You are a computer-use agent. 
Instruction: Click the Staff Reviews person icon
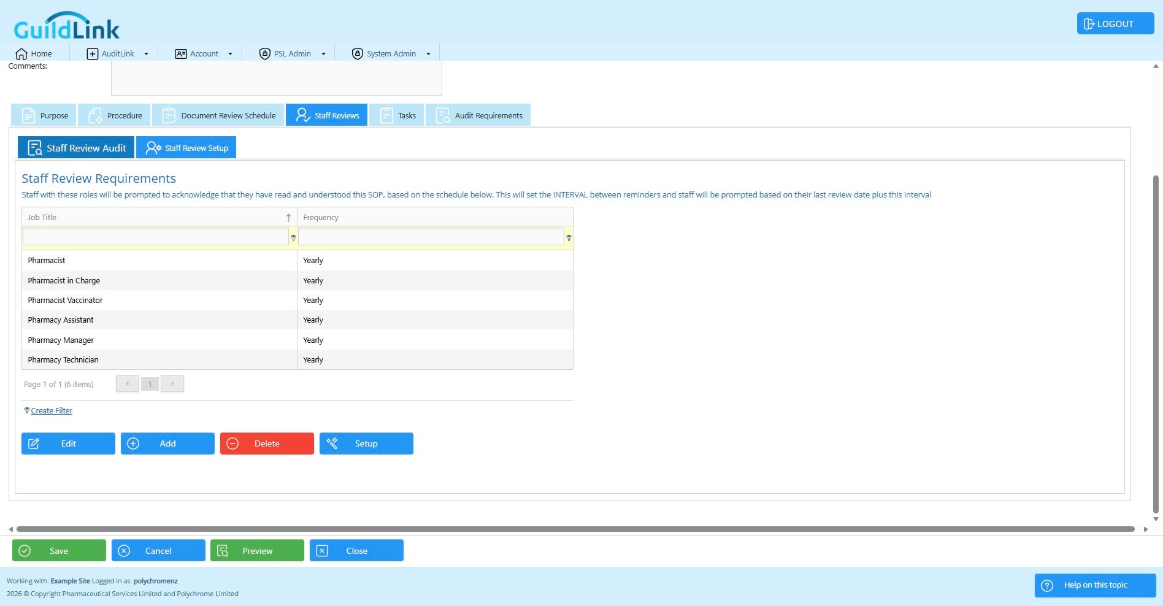(302, 115)
